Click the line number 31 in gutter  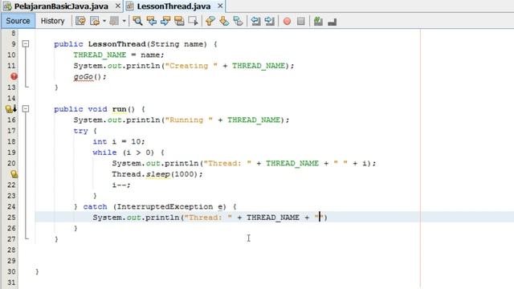[x=11, y=282]
